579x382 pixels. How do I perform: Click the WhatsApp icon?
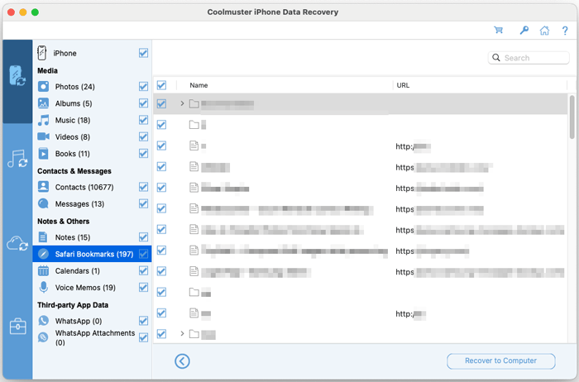click(x=43, y=320)
